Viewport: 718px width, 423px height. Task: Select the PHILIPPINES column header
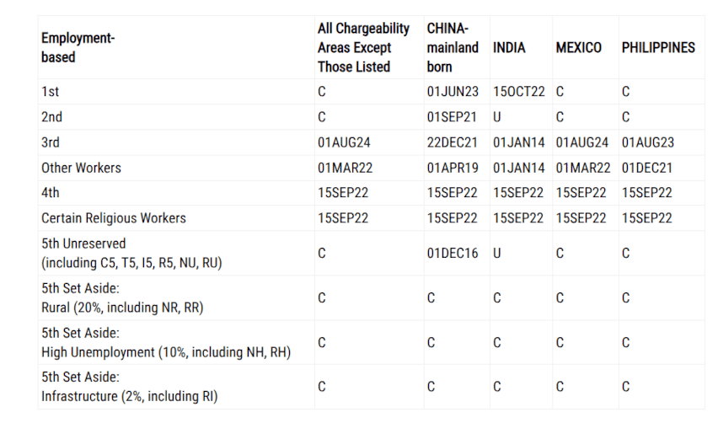pos(658,48)
